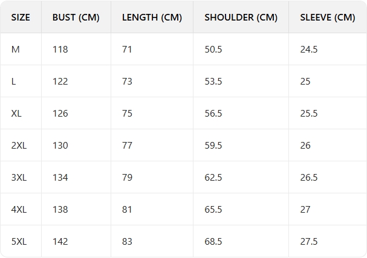
Task: Click the size L row label
Action: tap(14, 82)
